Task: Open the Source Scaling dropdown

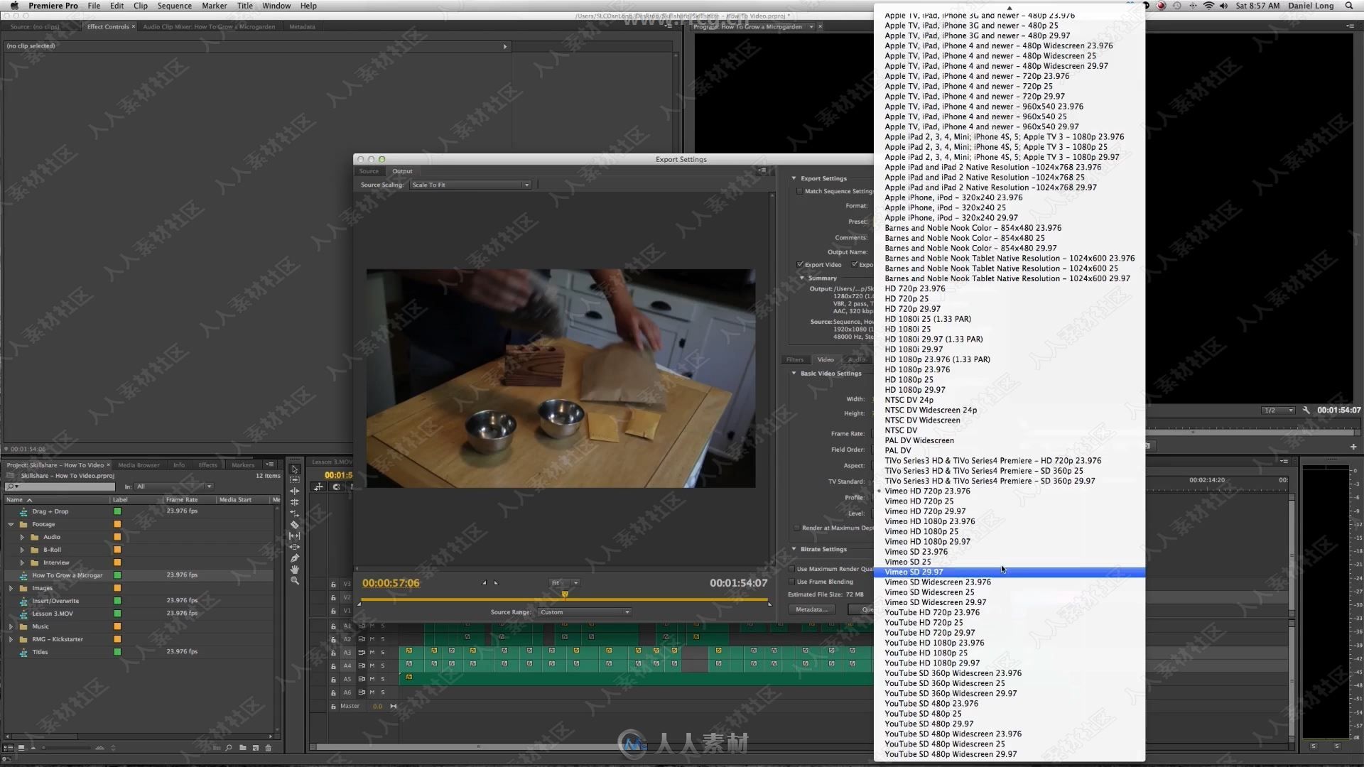Action: coord(470,185)
